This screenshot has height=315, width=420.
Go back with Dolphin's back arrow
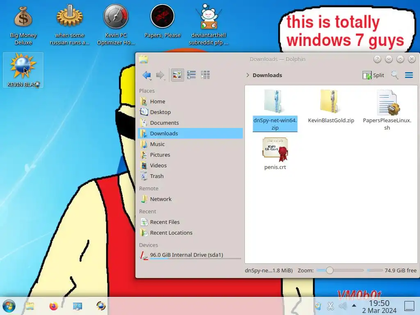pos(147,75)
